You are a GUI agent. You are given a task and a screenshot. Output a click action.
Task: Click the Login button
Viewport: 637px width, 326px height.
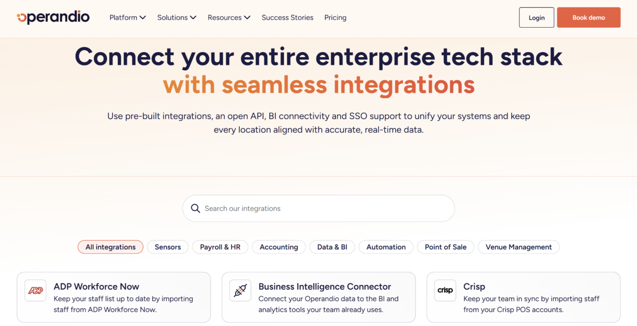point(536,18)
